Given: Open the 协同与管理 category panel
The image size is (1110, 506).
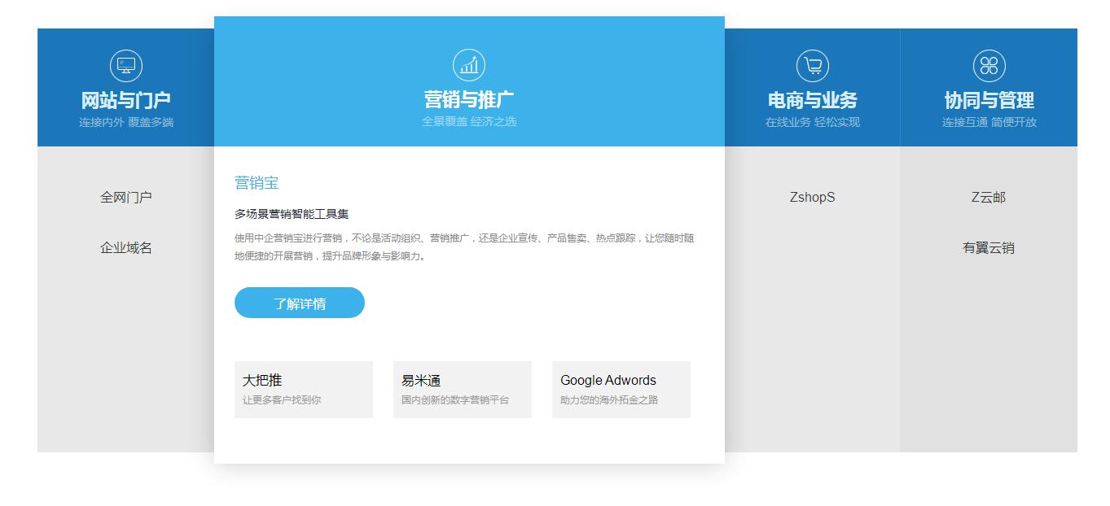Looking at the screenshot, I should tap(988, 100).
